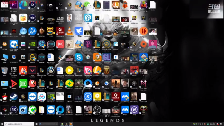
Task: Open the red WPS H5 icon
Action: coord(60,44)
